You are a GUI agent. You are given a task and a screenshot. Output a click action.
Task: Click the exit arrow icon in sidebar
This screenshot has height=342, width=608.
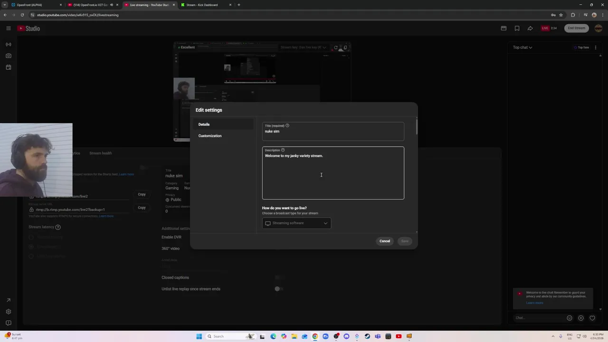[9, 300]
